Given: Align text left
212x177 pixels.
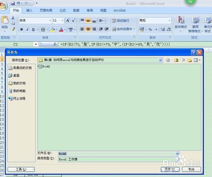Looking at the screenshot, I should [82, 29].
